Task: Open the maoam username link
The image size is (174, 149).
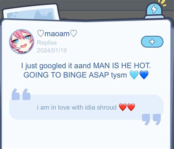Action: tap(57, 33)
